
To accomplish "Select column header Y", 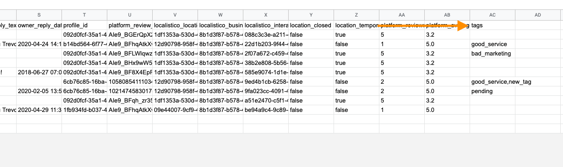I will 311,15.
